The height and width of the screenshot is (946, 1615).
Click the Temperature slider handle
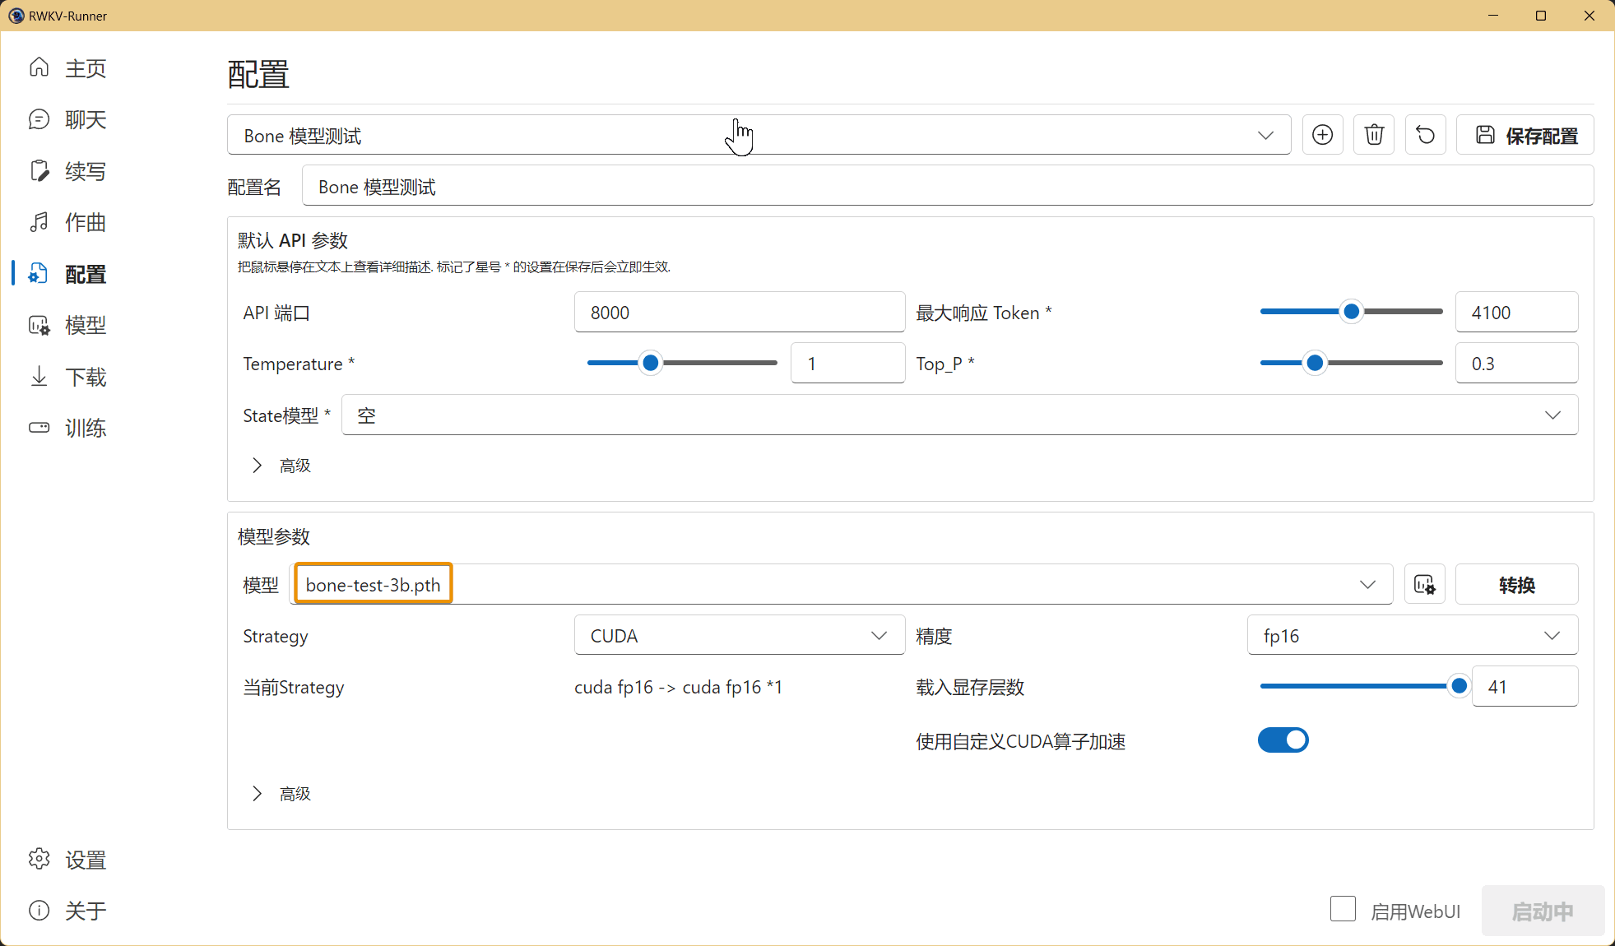click(650, 363)
